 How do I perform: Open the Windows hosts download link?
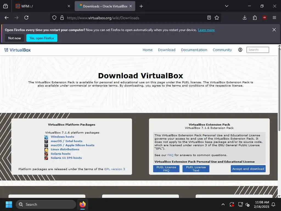62,137
